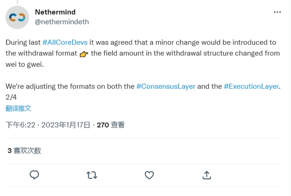Click the Nethermind profile avatar
This screenshot has width=291, height=196.
tap(17, 17)
